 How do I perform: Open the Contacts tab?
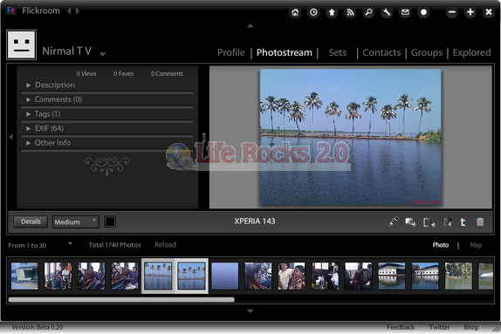pos(381,52)
